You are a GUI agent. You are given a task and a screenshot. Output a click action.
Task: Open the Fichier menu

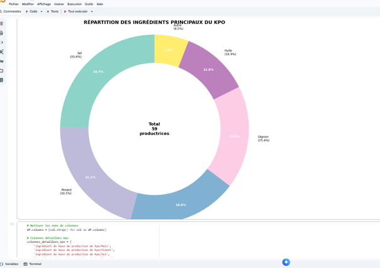tap(13, 4)
